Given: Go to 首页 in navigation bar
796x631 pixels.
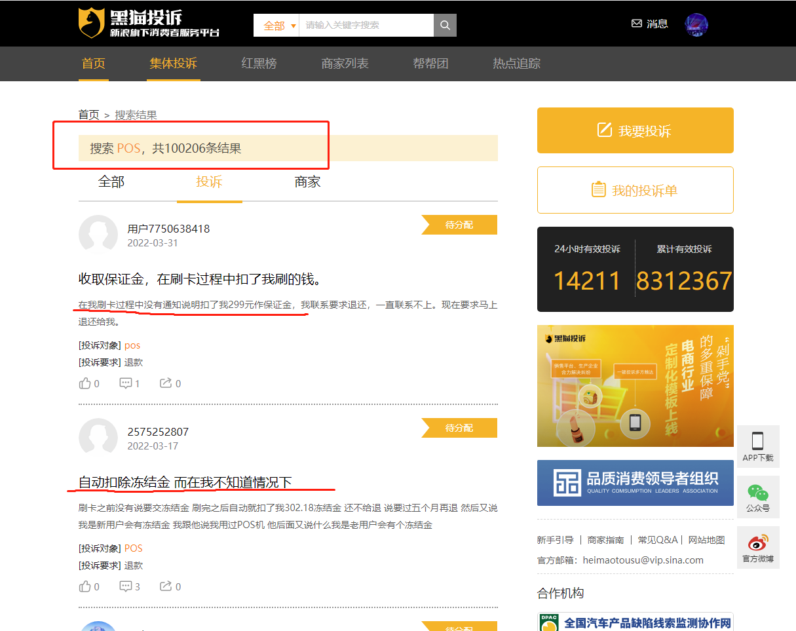Looking at the screenshot, I should 93,64.
